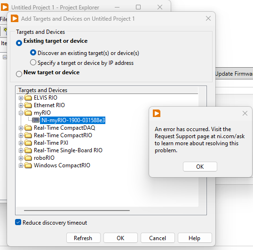
Task: Close the error message dialog
Action: pyautogui.click(x=245, y=113)
